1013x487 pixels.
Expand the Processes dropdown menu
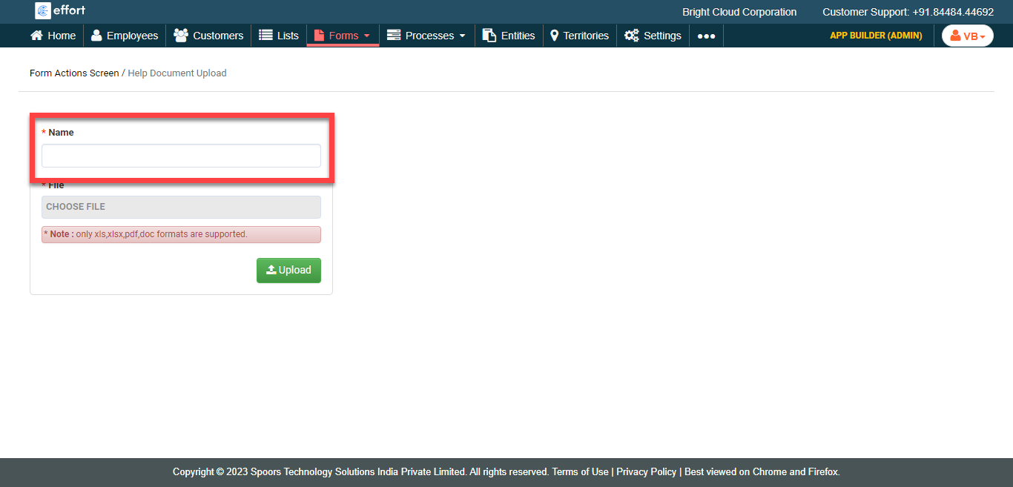click(x=426, y=36)
